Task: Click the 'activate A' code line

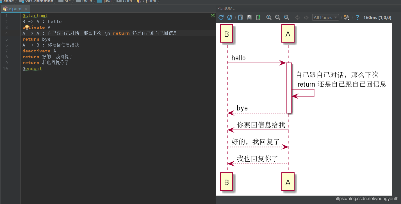Action: [37, 27]
